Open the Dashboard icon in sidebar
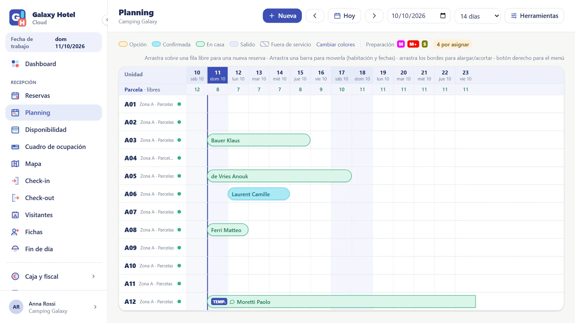 point(15,64)
